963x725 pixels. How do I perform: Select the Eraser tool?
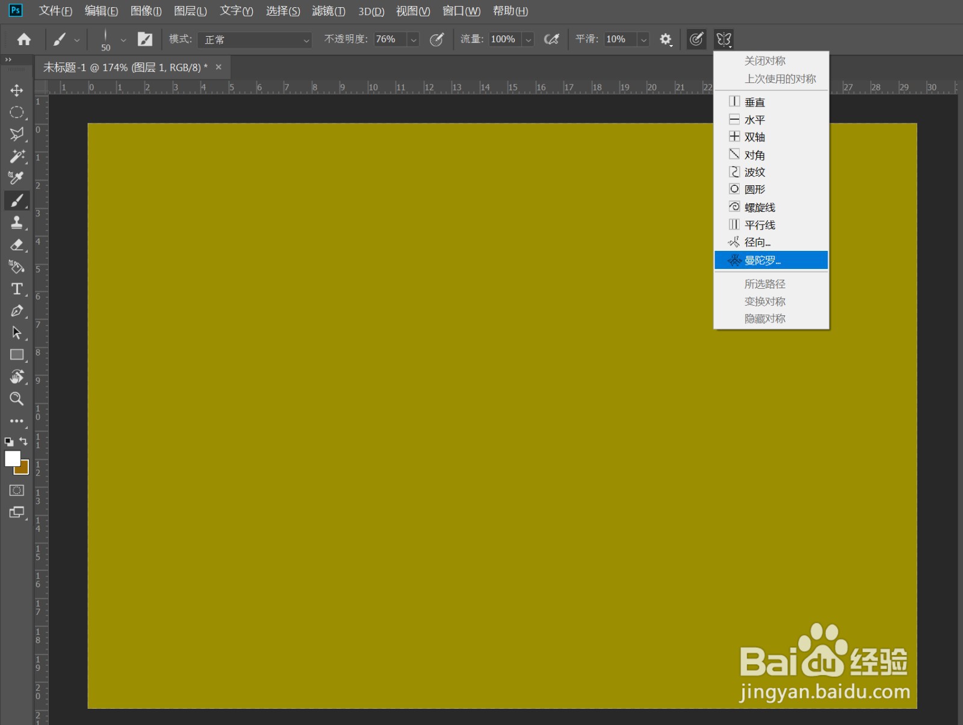pyautogui.click(x=17, y=245)
